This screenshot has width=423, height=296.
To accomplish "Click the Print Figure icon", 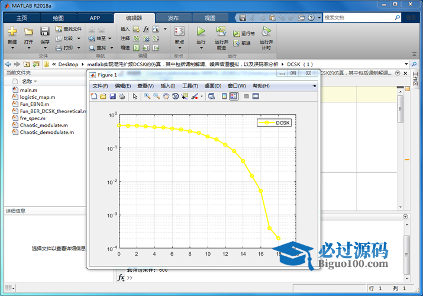I will pyautogui.click(x=122, y=96).
